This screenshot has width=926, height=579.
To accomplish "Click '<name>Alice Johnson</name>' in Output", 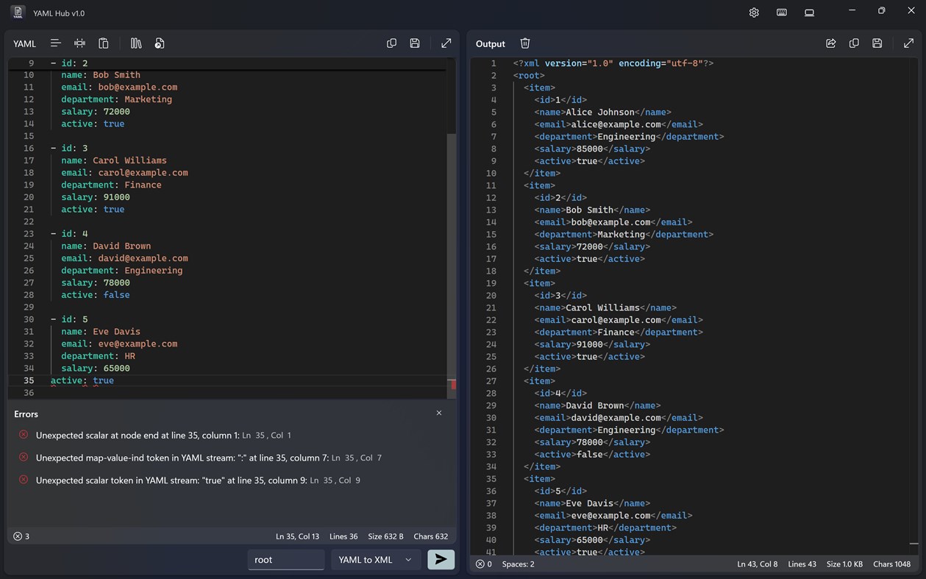I will pos(603,112).
